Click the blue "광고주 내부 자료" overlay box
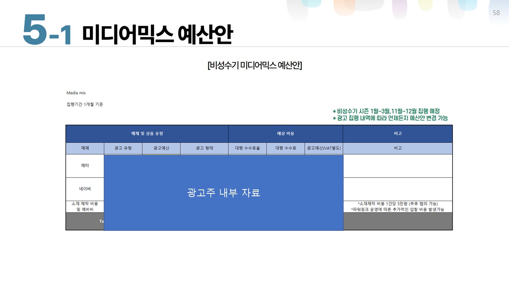Image resolution: width=509 pixels, height=286 pixels. tap(223, 193)
